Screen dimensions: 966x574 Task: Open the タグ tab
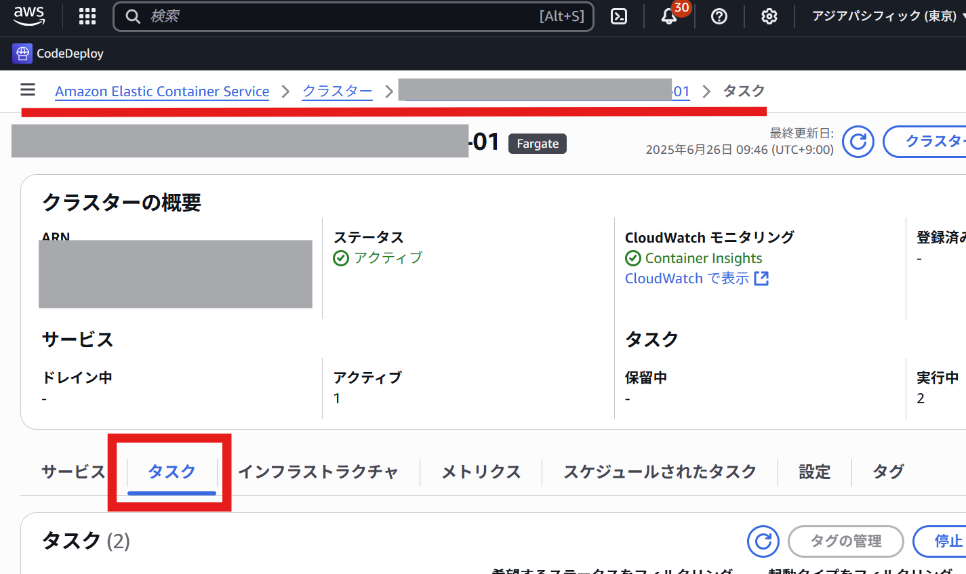tap(889, 472)
